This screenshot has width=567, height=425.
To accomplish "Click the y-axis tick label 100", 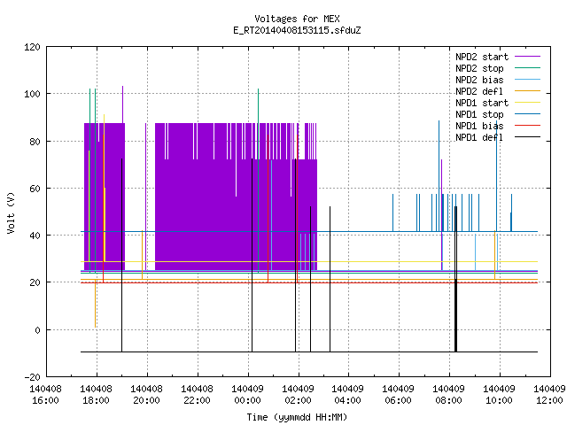I will pyautogui.click(x=32, y=94).
